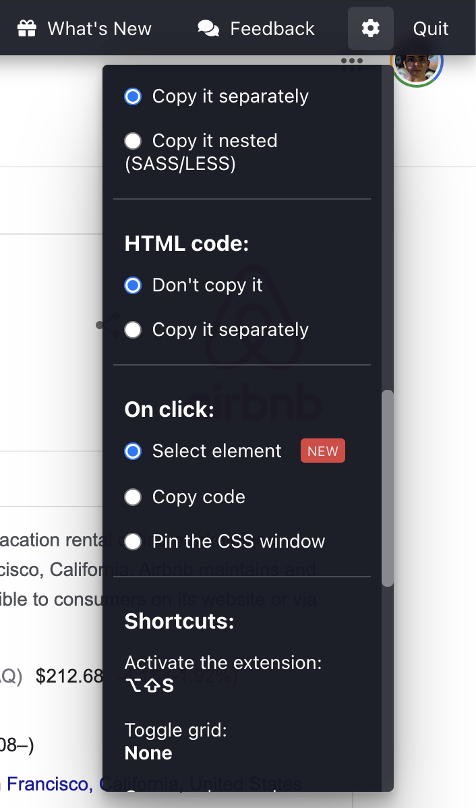Click the chat bubbles Feedback icon
Screen dimensions: 476x808
coord(208,28)
